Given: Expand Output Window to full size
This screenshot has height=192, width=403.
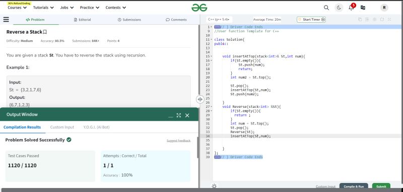Looking at the screenshot, I should click(179, 115).
